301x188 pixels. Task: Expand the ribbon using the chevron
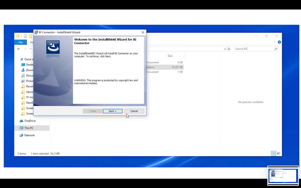tap(275, 42)
